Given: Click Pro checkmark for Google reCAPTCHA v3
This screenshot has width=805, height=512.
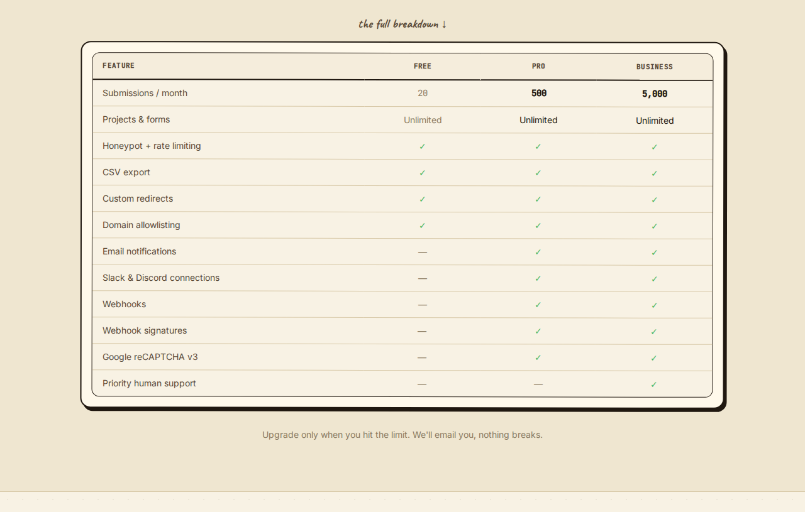Looking at the screenshot, I should 538,357.
